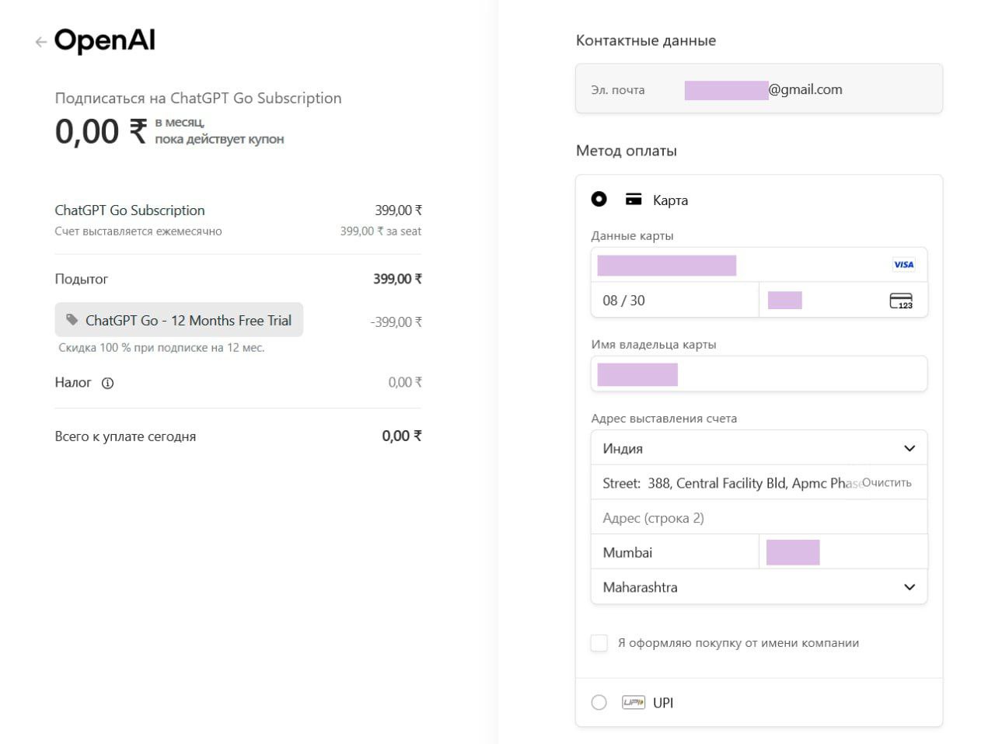Open the Индия country dropdown

pyautogui.click(x=759, y=448)
